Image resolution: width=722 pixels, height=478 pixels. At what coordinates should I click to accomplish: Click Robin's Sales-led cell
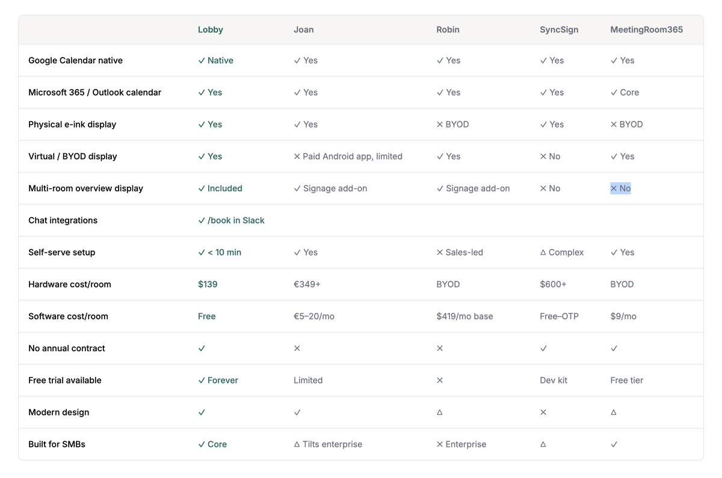(460, 252)
